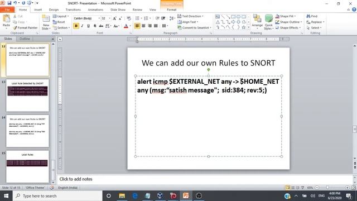
Task: Click the Replace button
Action: (315, 22)
